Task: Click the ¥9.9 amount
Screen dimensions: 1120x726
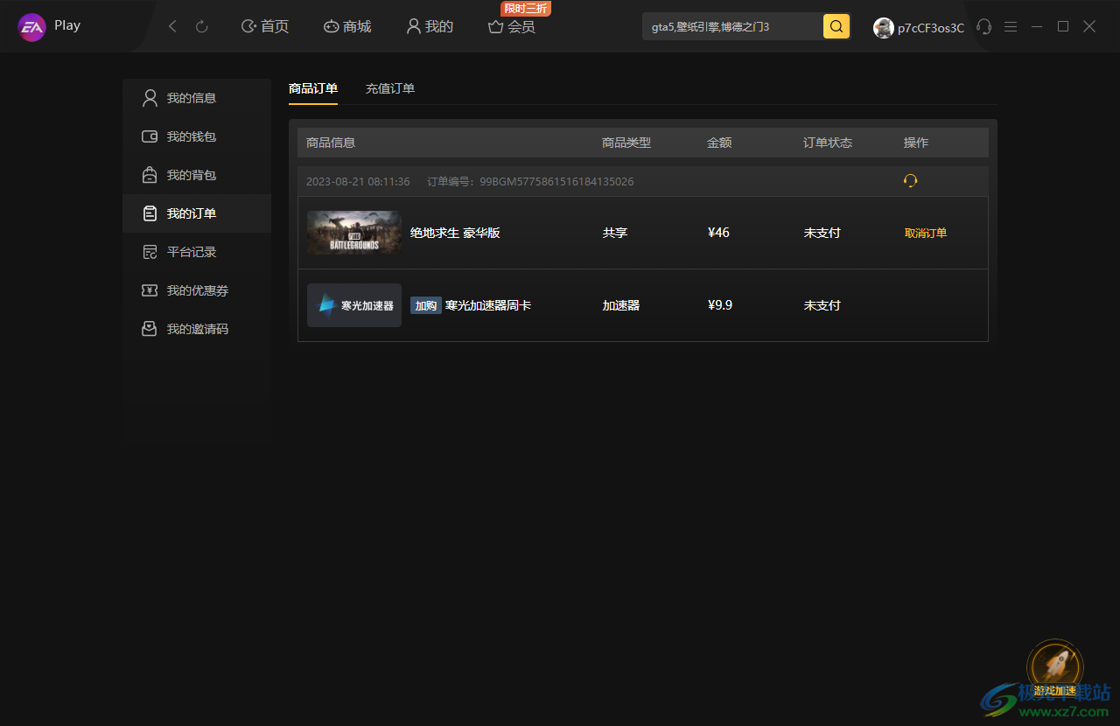Action: [720, 305]
